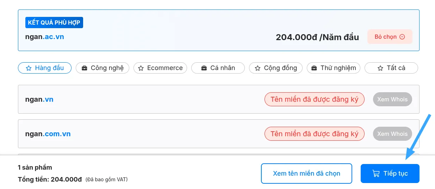The image size is (435, 189).
Task: Click the briefcase icon beside Thử nghiệm
Action: coord(314,68)
